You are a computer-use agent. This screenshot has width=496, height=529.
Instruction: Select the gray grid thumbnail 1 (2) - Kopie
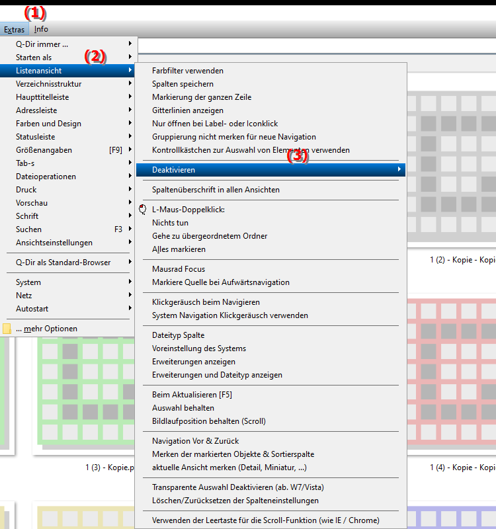click(x=452, y=165)
